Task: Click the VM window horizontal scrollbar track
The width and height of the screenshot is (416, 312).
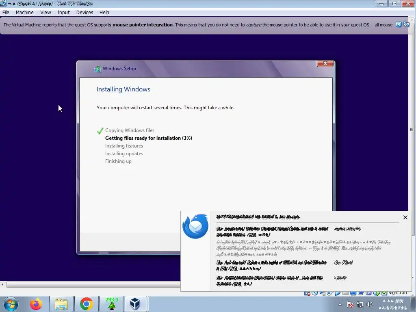Action: (93, 285)
